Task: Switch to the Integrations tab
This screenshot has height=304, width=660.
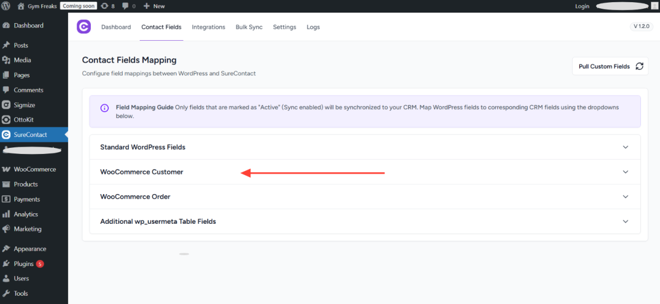Action: point(208,27)
